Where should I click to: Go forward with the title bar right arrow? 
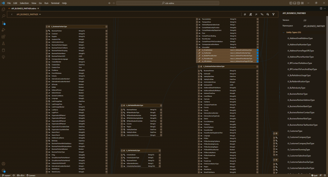[x=114, y=3]
